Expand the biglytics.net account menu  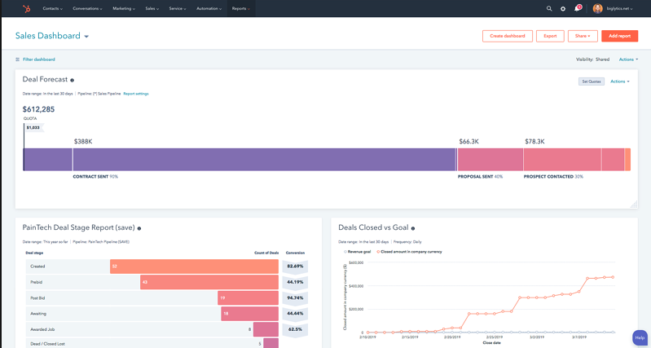point(618,9)
